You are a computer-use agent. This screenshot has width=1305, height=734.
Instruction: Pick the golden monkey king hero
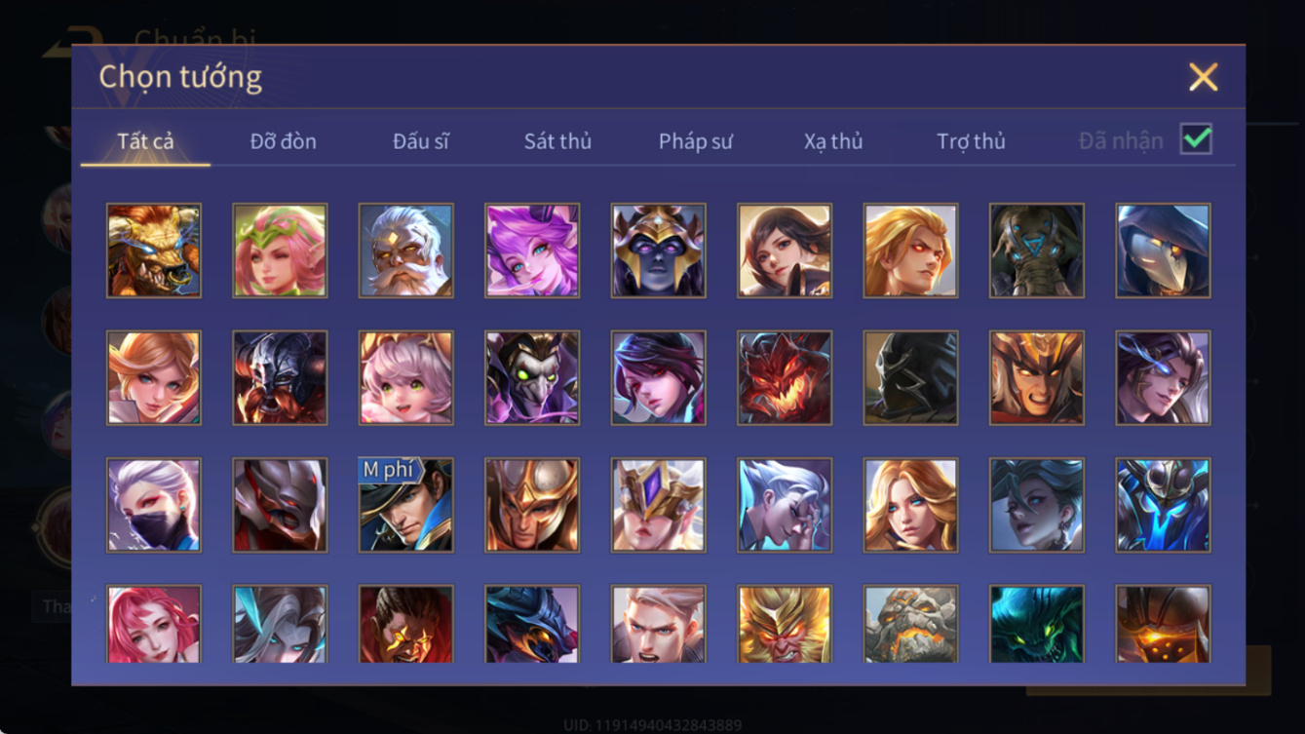point(785,624)
